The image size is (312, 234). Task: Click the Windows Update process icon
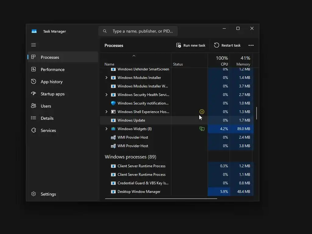113,120
